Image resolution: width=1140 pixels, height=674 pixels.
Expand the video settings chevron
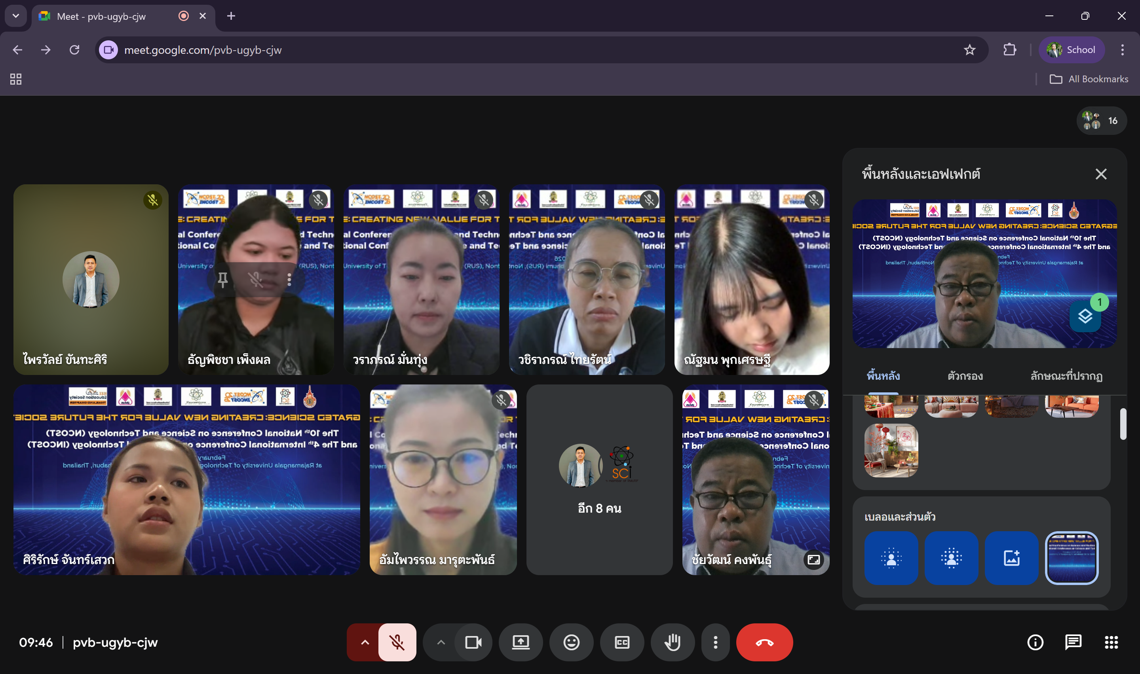(441, 642)
